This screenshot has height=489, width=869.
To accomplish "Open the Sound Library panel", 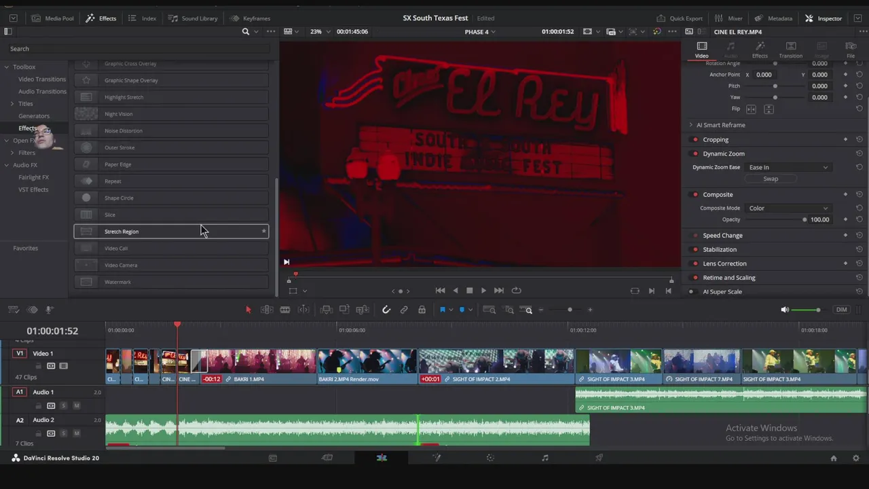I will tap(193, 18).
